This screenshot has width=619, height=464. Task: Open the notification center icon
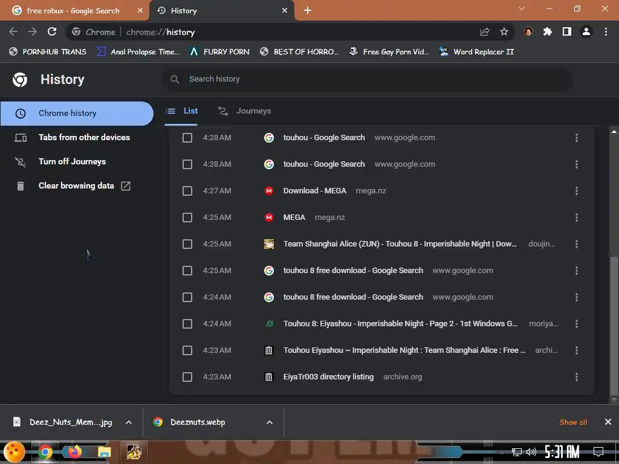pos(598,452)
